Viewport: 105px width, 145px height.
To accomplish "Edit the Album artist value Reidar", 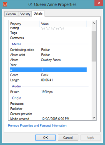I will point(45,55).
